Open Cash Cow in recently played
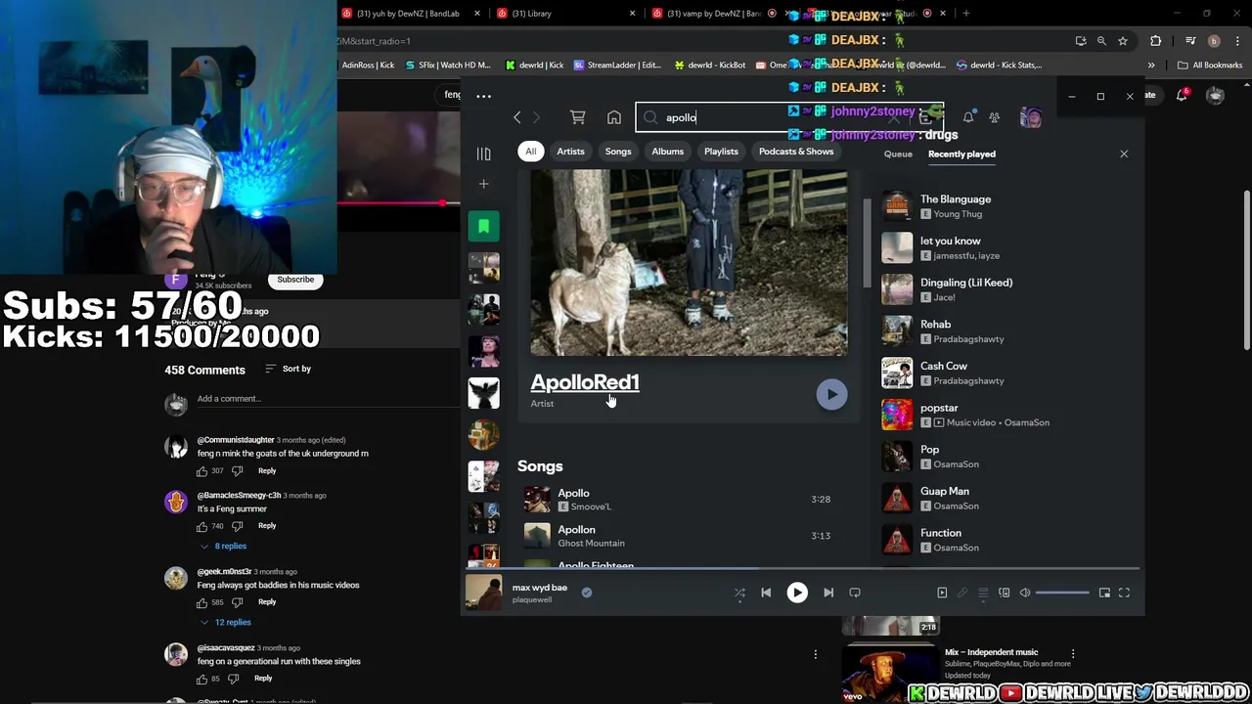Screen dimensions: 1252x704 pos(1007,374)
